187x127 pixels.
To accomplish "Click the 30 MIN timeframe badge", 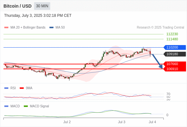I will [x=42, y=6].
